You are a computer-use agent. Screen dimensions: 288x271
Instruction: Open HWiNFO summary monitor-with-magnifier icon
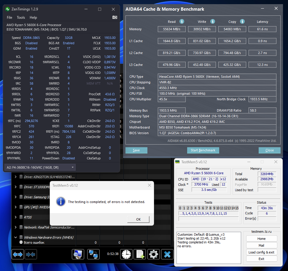78,254
